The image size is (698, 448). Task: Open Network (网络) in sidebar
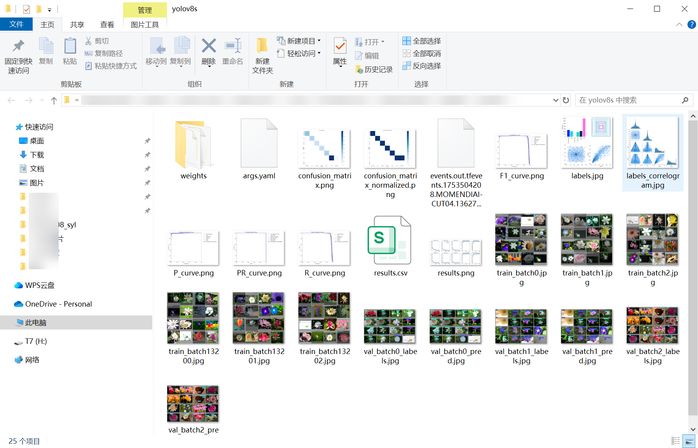pyautogui.click(x=26, y=360)
